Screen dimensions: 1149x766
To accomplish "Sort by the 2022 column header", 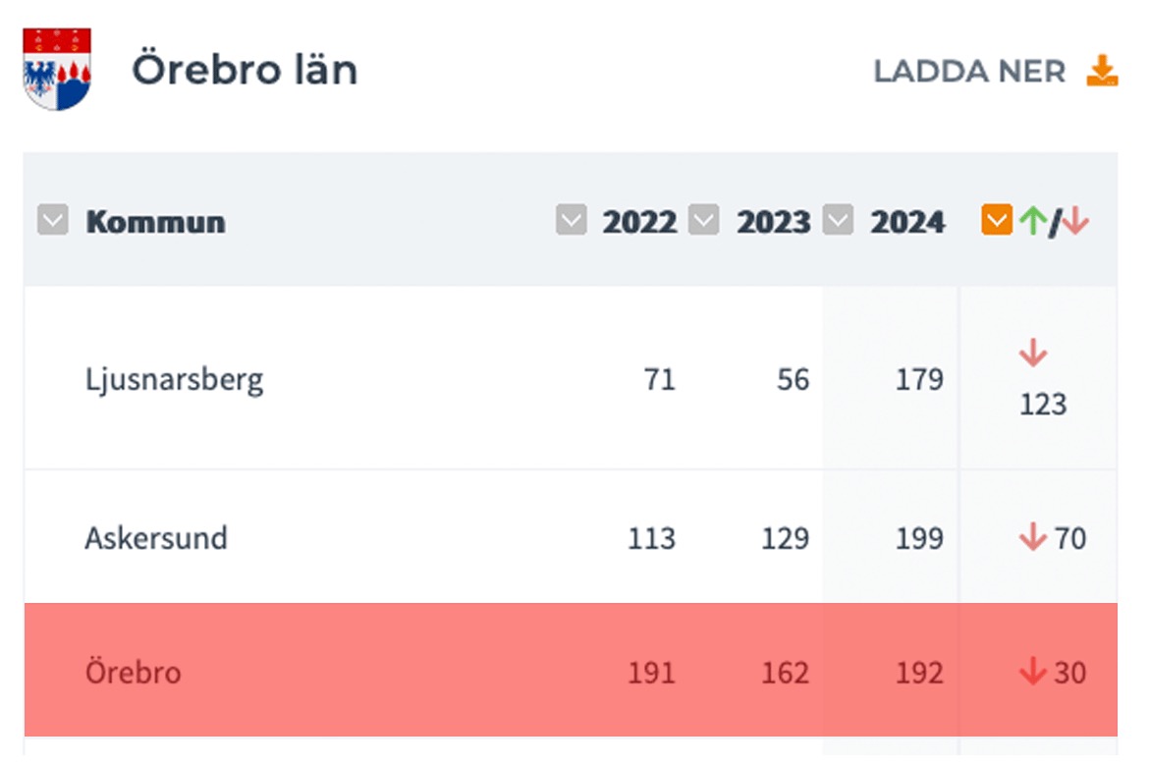I will (x=639, y=223).
